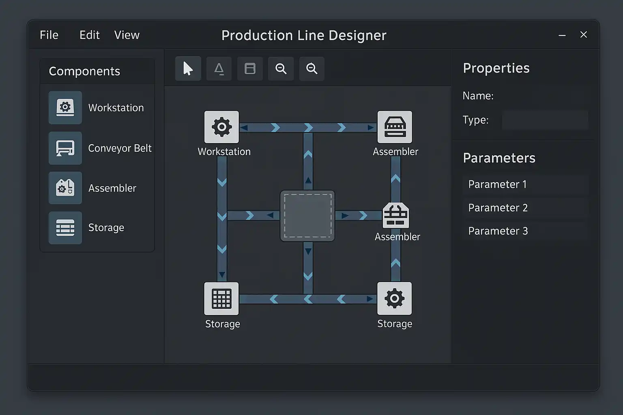Click the first magnifier zoom icon
The image size is (623, 415).
coord(281,68)
